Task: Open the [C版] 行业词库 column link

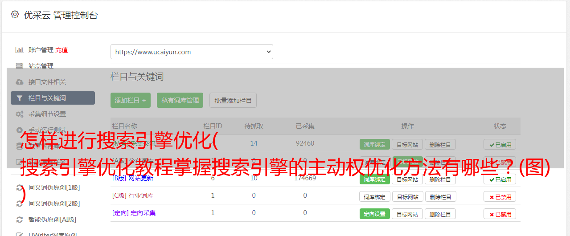Action: (133, 195)
